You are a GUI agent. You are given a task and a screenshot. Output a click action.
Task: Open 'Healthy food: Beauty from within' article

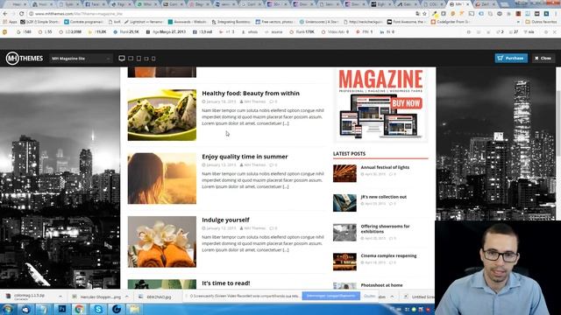(x=251, y=94)
